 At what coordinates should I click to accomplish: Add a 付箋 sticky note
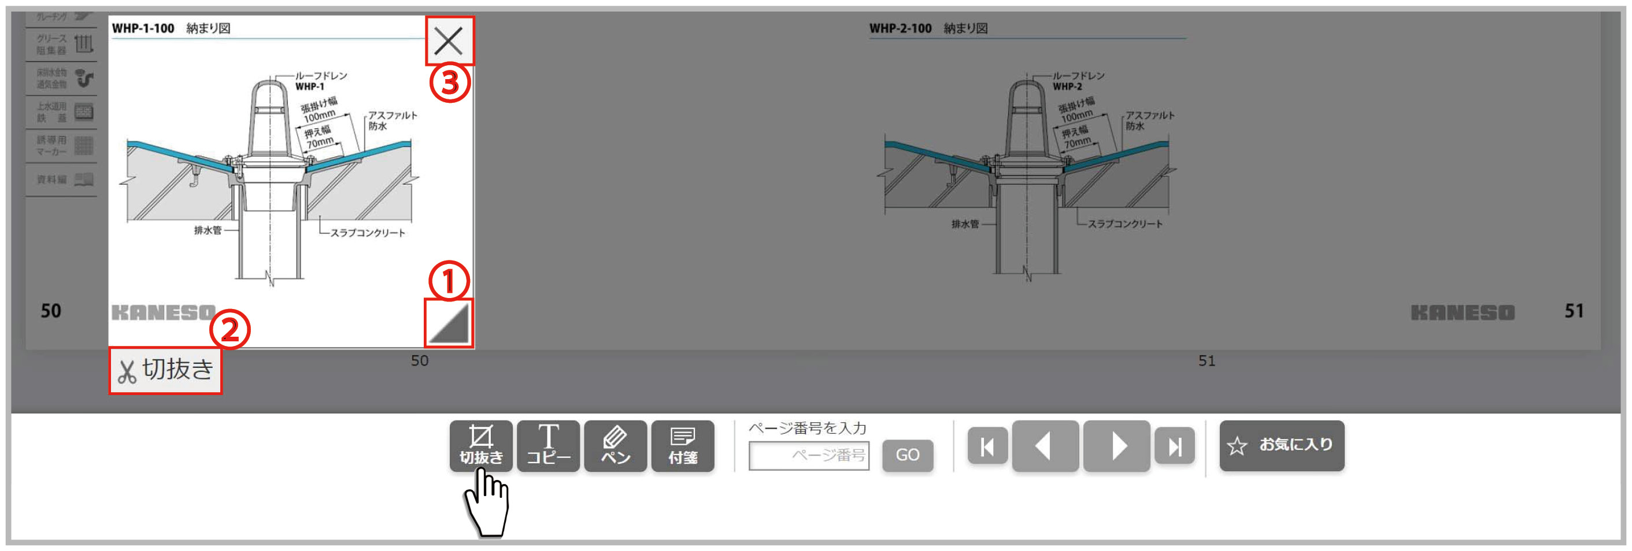click(682, 446)
